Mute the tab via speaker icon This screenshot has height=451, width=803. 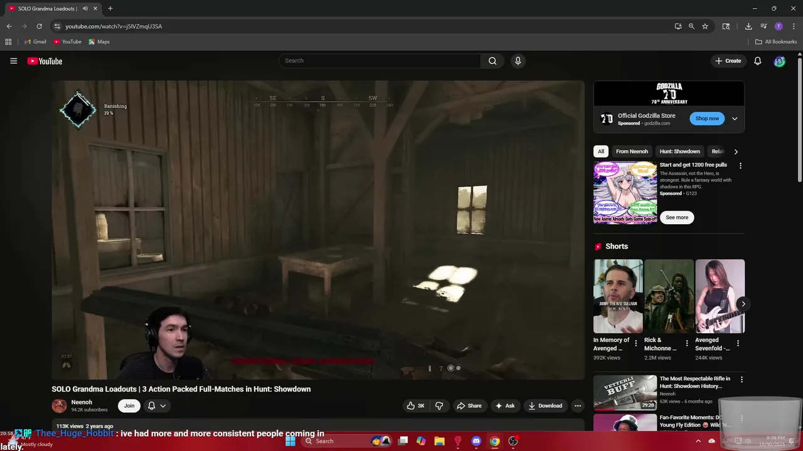pos(85,9)
